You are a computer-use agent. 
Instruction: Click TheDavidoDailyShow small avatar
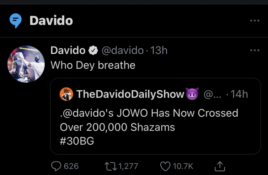pyautogui.click(x=67, y=94)
